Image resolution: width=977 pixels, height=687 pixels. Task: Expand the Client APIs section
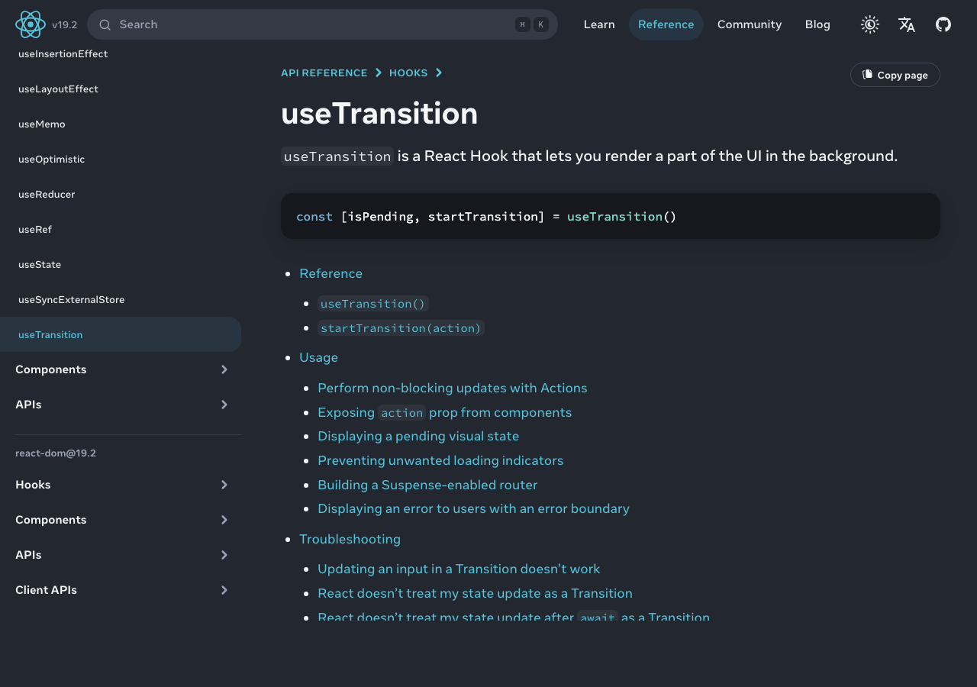(x=224, y=590)
